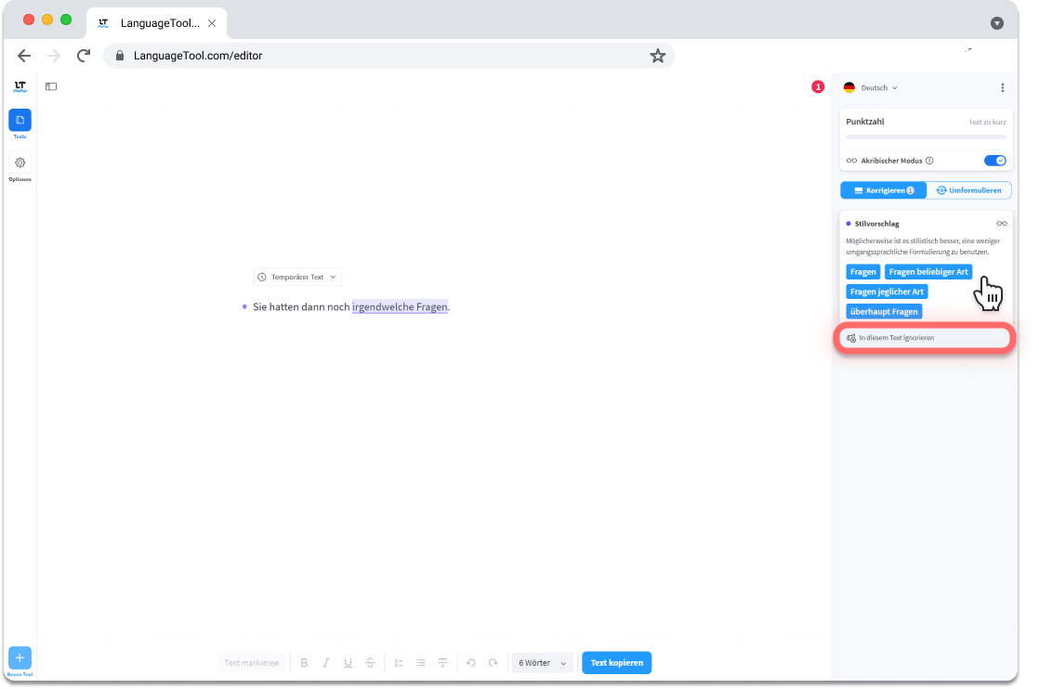1039x689 pixels.
Task: Click the Text kopieren button
Action: (617, 662)
